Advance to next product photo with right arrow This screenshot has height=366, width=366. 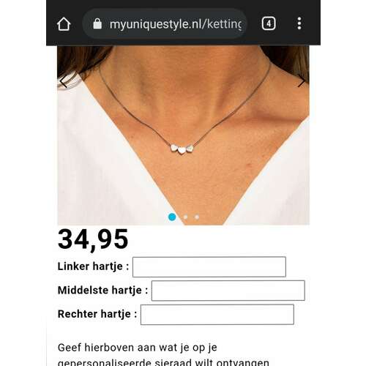coord(302,81)
